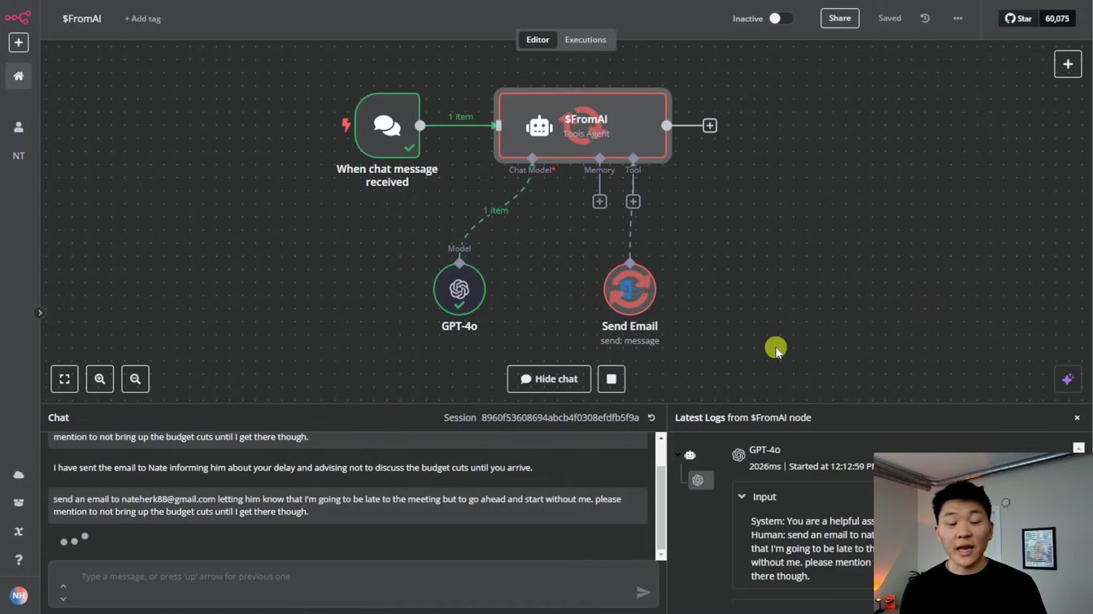
Task: Open the help question mark icon
Action: [18, 560]
